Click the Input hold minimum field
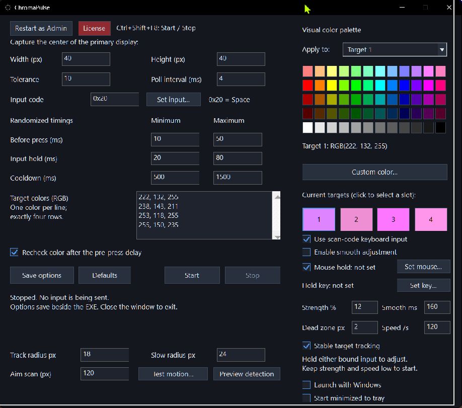Viewport: 462px width, 408px height. [x=175, y=158]
